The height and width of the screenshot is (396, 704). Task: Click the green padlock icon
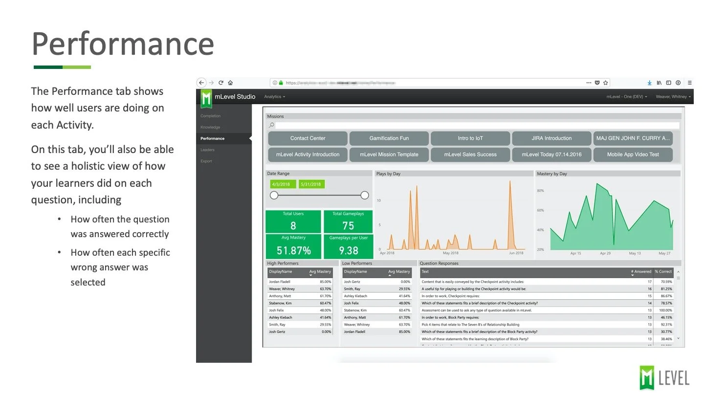(281, 83)
